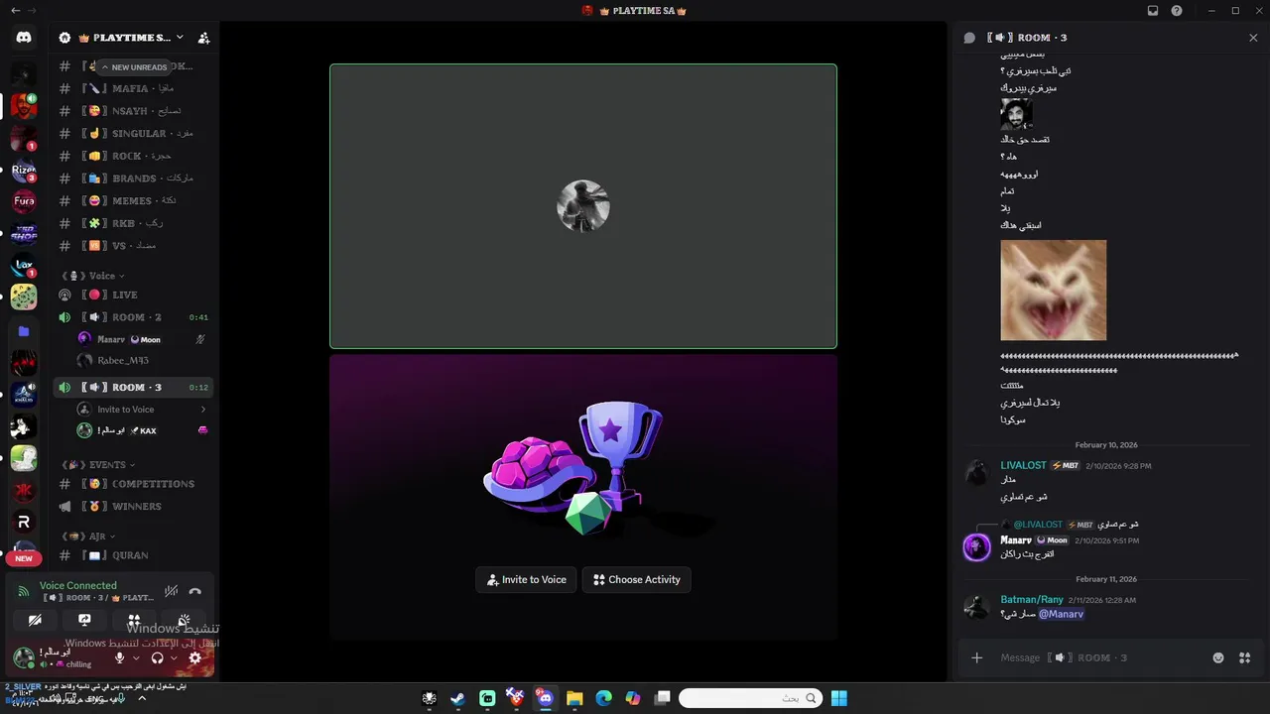Click the Invite to Voice button
This screenshot has height=714, width=1270.
526,580
